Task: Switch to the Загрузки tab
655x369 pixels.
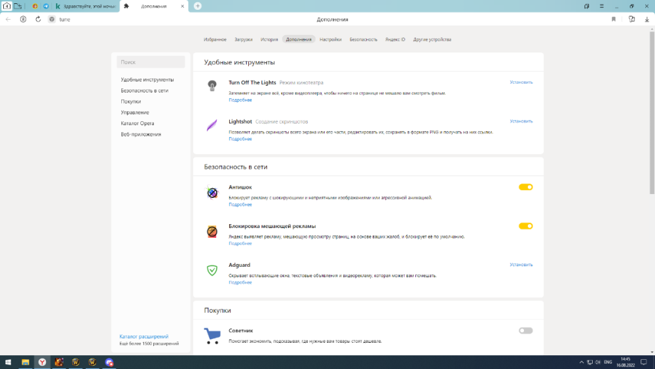Action: [244, 39]
